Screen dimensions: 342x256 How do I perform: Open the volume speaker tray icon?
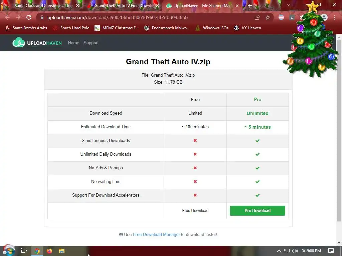pyautogui.click(x=295, y=251)
